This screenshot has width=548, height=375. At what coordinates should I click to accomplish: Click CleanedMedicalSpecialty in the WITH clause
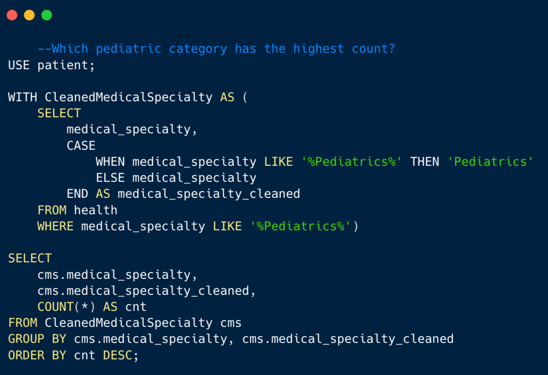128,97
